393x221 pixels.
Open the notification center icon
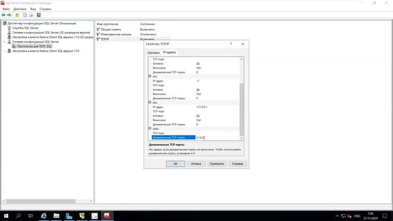[384, 215]
